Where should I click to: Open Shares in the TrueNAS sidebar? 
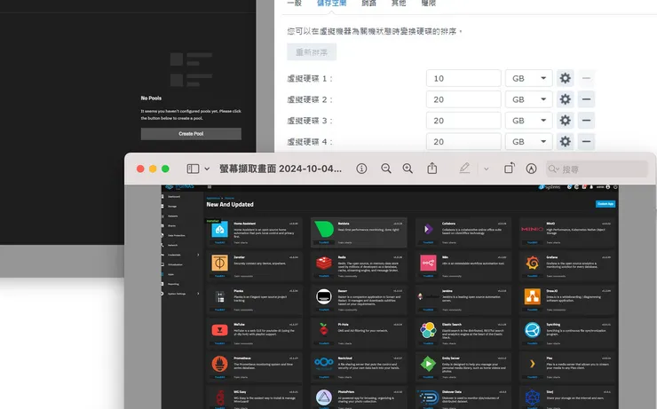171,225
